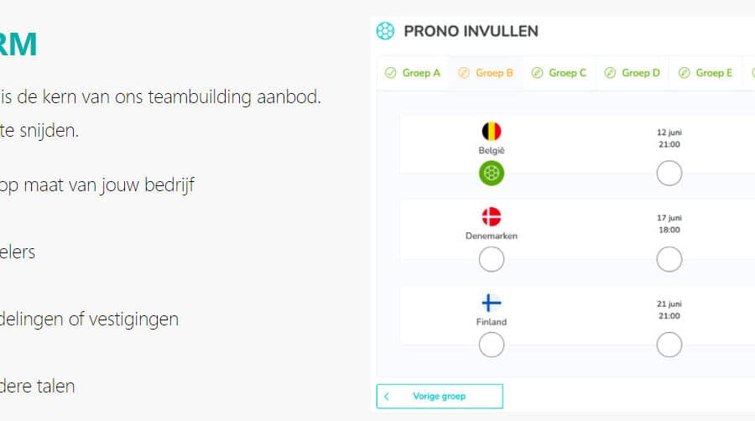
Task: Mark the radio button below 21 juni 21:00
Action: tap(669, 345)
